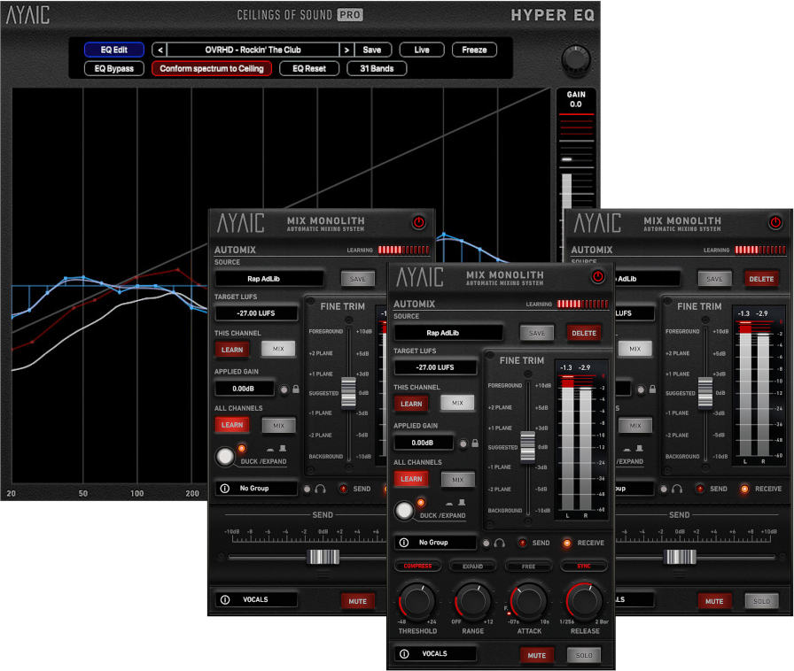This screenshot has width=794, height=671.
Task: Turn the RELEASE knob icon
Action: (584, 600)
